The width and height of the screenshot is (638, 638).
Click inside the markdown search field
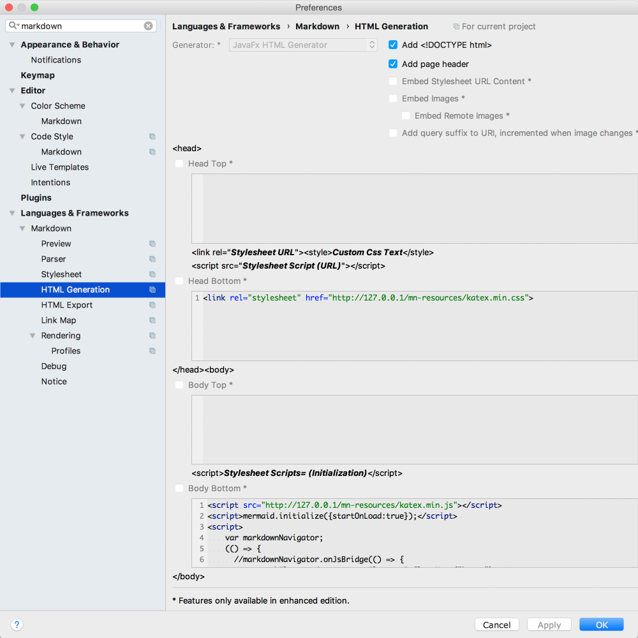tap(80, 26)
